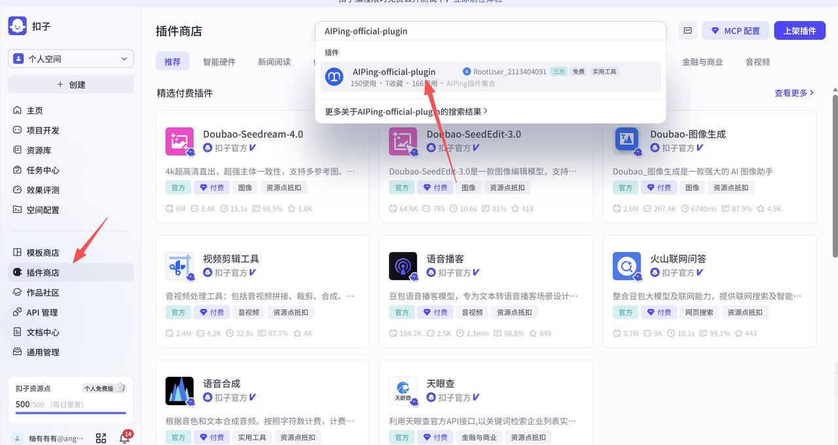This screenshot has height=445, width=838.
Task: Open 作品社区 in sidebar
Action: [x=71, y=293]
